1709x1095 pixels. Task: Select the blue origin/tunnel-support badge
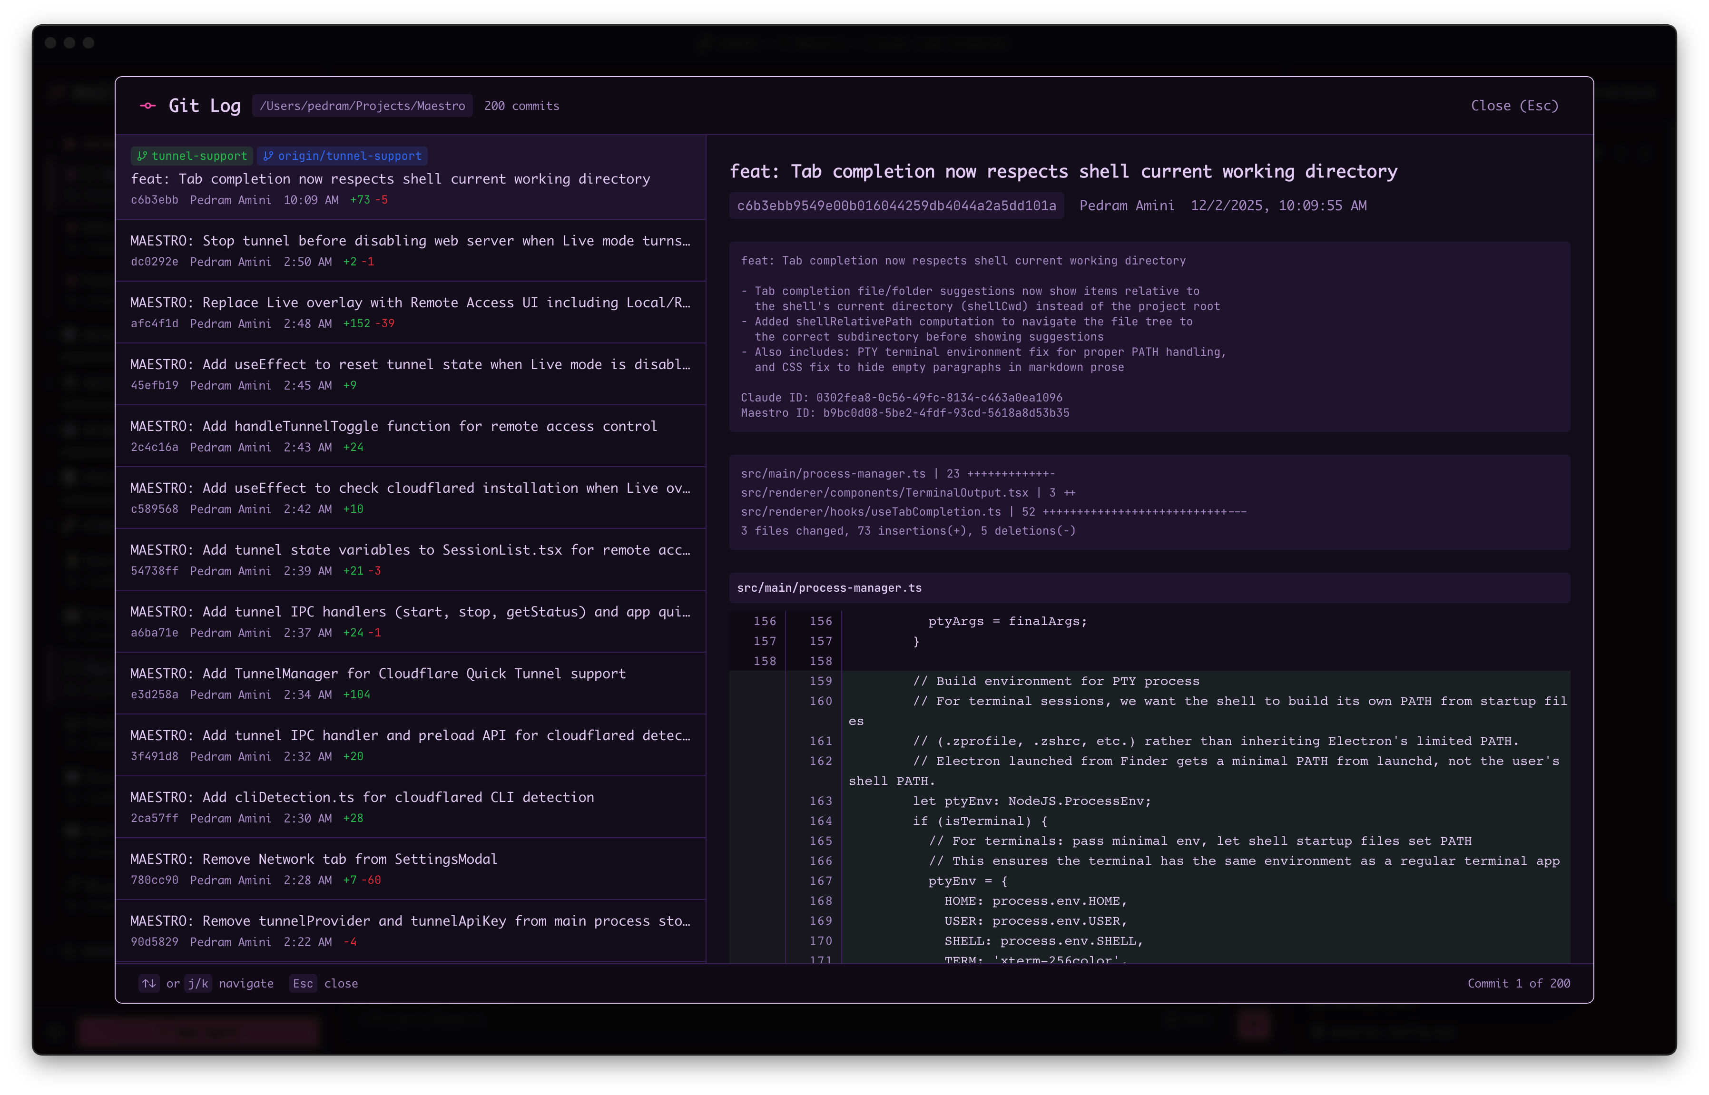point(342,156)
